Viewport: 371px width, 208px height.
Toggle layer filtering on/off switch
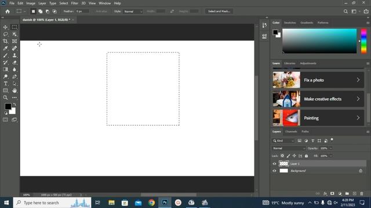(332, 140)
